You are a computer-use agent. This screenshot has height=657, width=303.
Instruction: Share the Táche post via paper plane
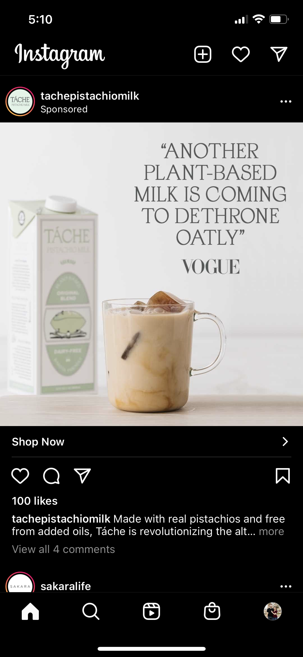click(x=82, y=476)
